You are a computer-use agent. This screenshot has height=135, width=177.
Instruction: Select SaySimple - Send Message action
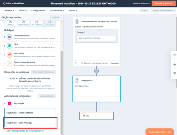click(x=30, y=123)
